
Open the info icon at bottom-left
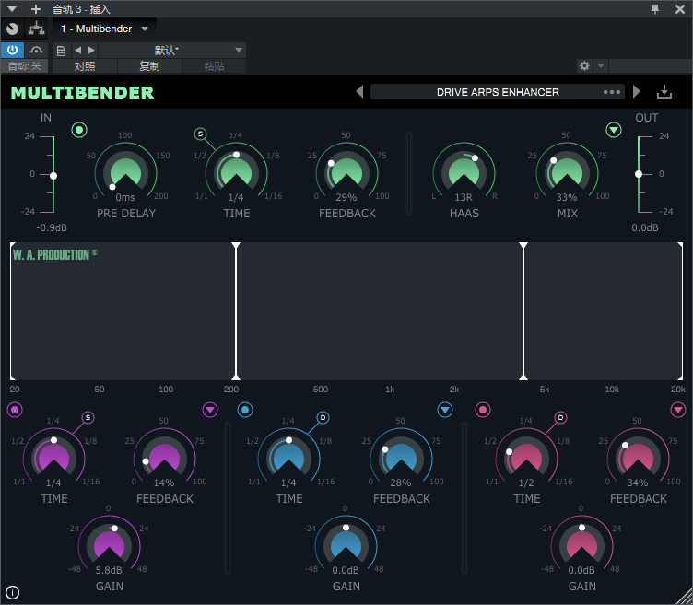[x=12, y=592]
